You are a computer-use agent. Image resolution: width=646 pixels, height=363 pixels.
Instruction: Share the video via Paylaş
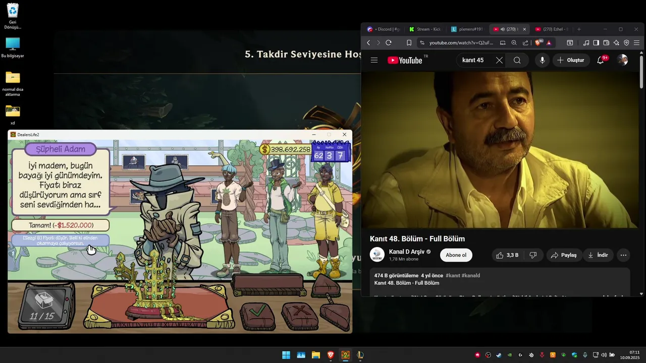(x=564, y=255)
